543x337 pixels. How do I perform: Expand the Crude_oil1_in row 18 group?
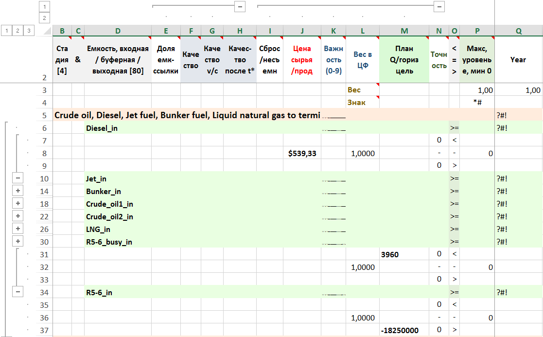coord(18,204)
